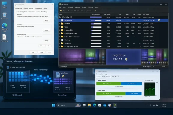This screenshot has width=173, height=115.
Task: Open the Edit menu in WinDirStat
Action: coord(65,7)
